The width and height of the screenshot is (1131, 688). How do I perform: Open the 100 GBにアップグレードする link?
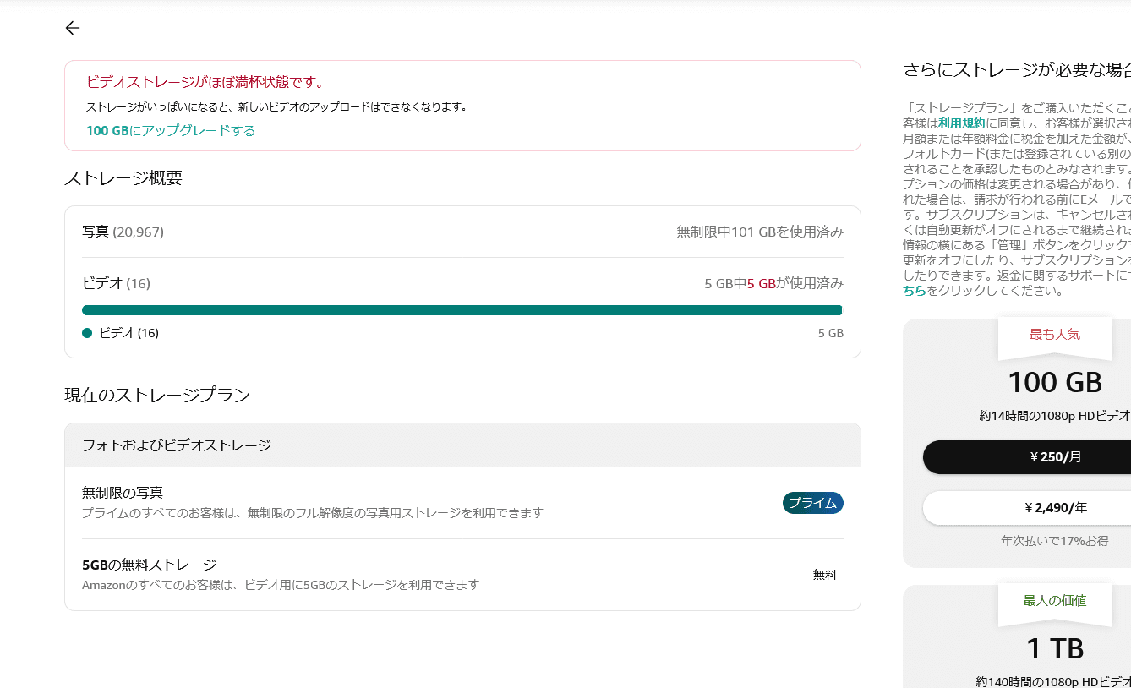pyautogui.click(x=171, y=130)
